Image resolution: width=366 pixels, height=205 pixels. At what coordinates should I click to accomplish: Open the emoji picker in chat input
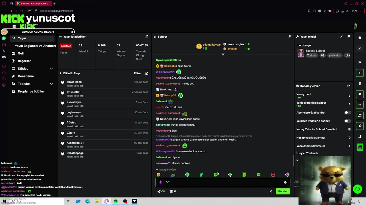tap(285, 182)
